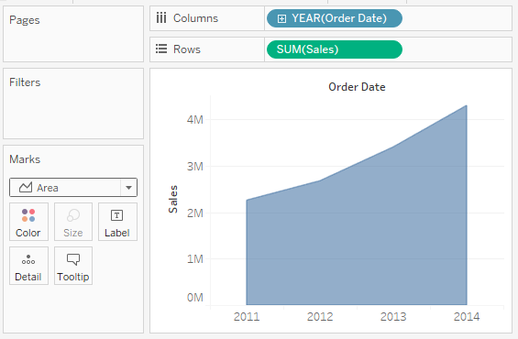Open the Label marks card
This screenshot has width=518, height=339.
(x=117, y=222)
